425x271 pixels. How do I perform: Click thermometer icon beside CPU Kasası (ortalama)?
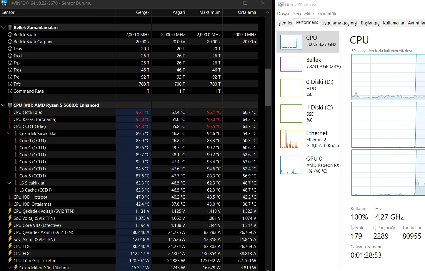pos(10,119)
